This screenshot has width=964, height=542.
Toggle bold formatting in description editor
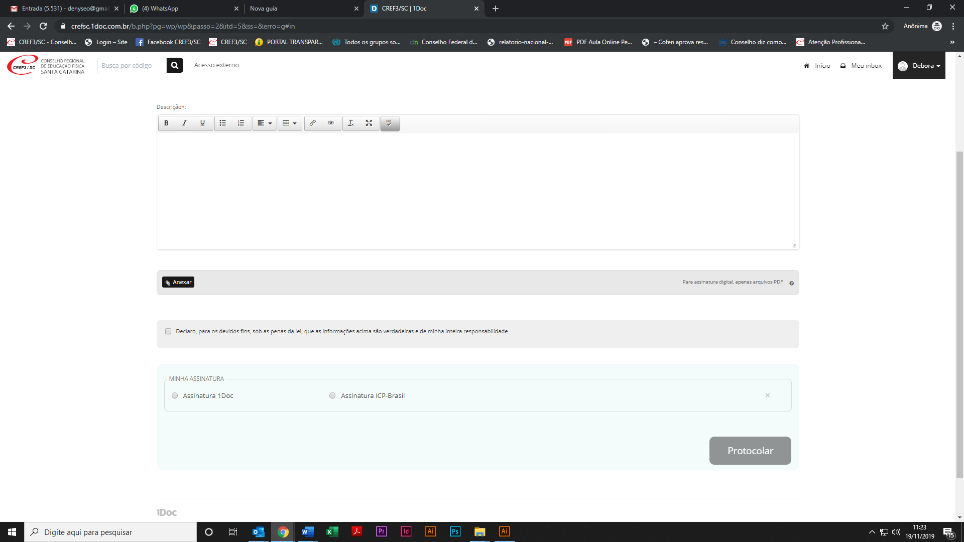pyautogui.click(x=166, y=123)
